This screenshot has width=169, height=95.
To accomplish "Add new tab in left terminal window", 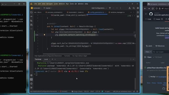I will point(3,4).
